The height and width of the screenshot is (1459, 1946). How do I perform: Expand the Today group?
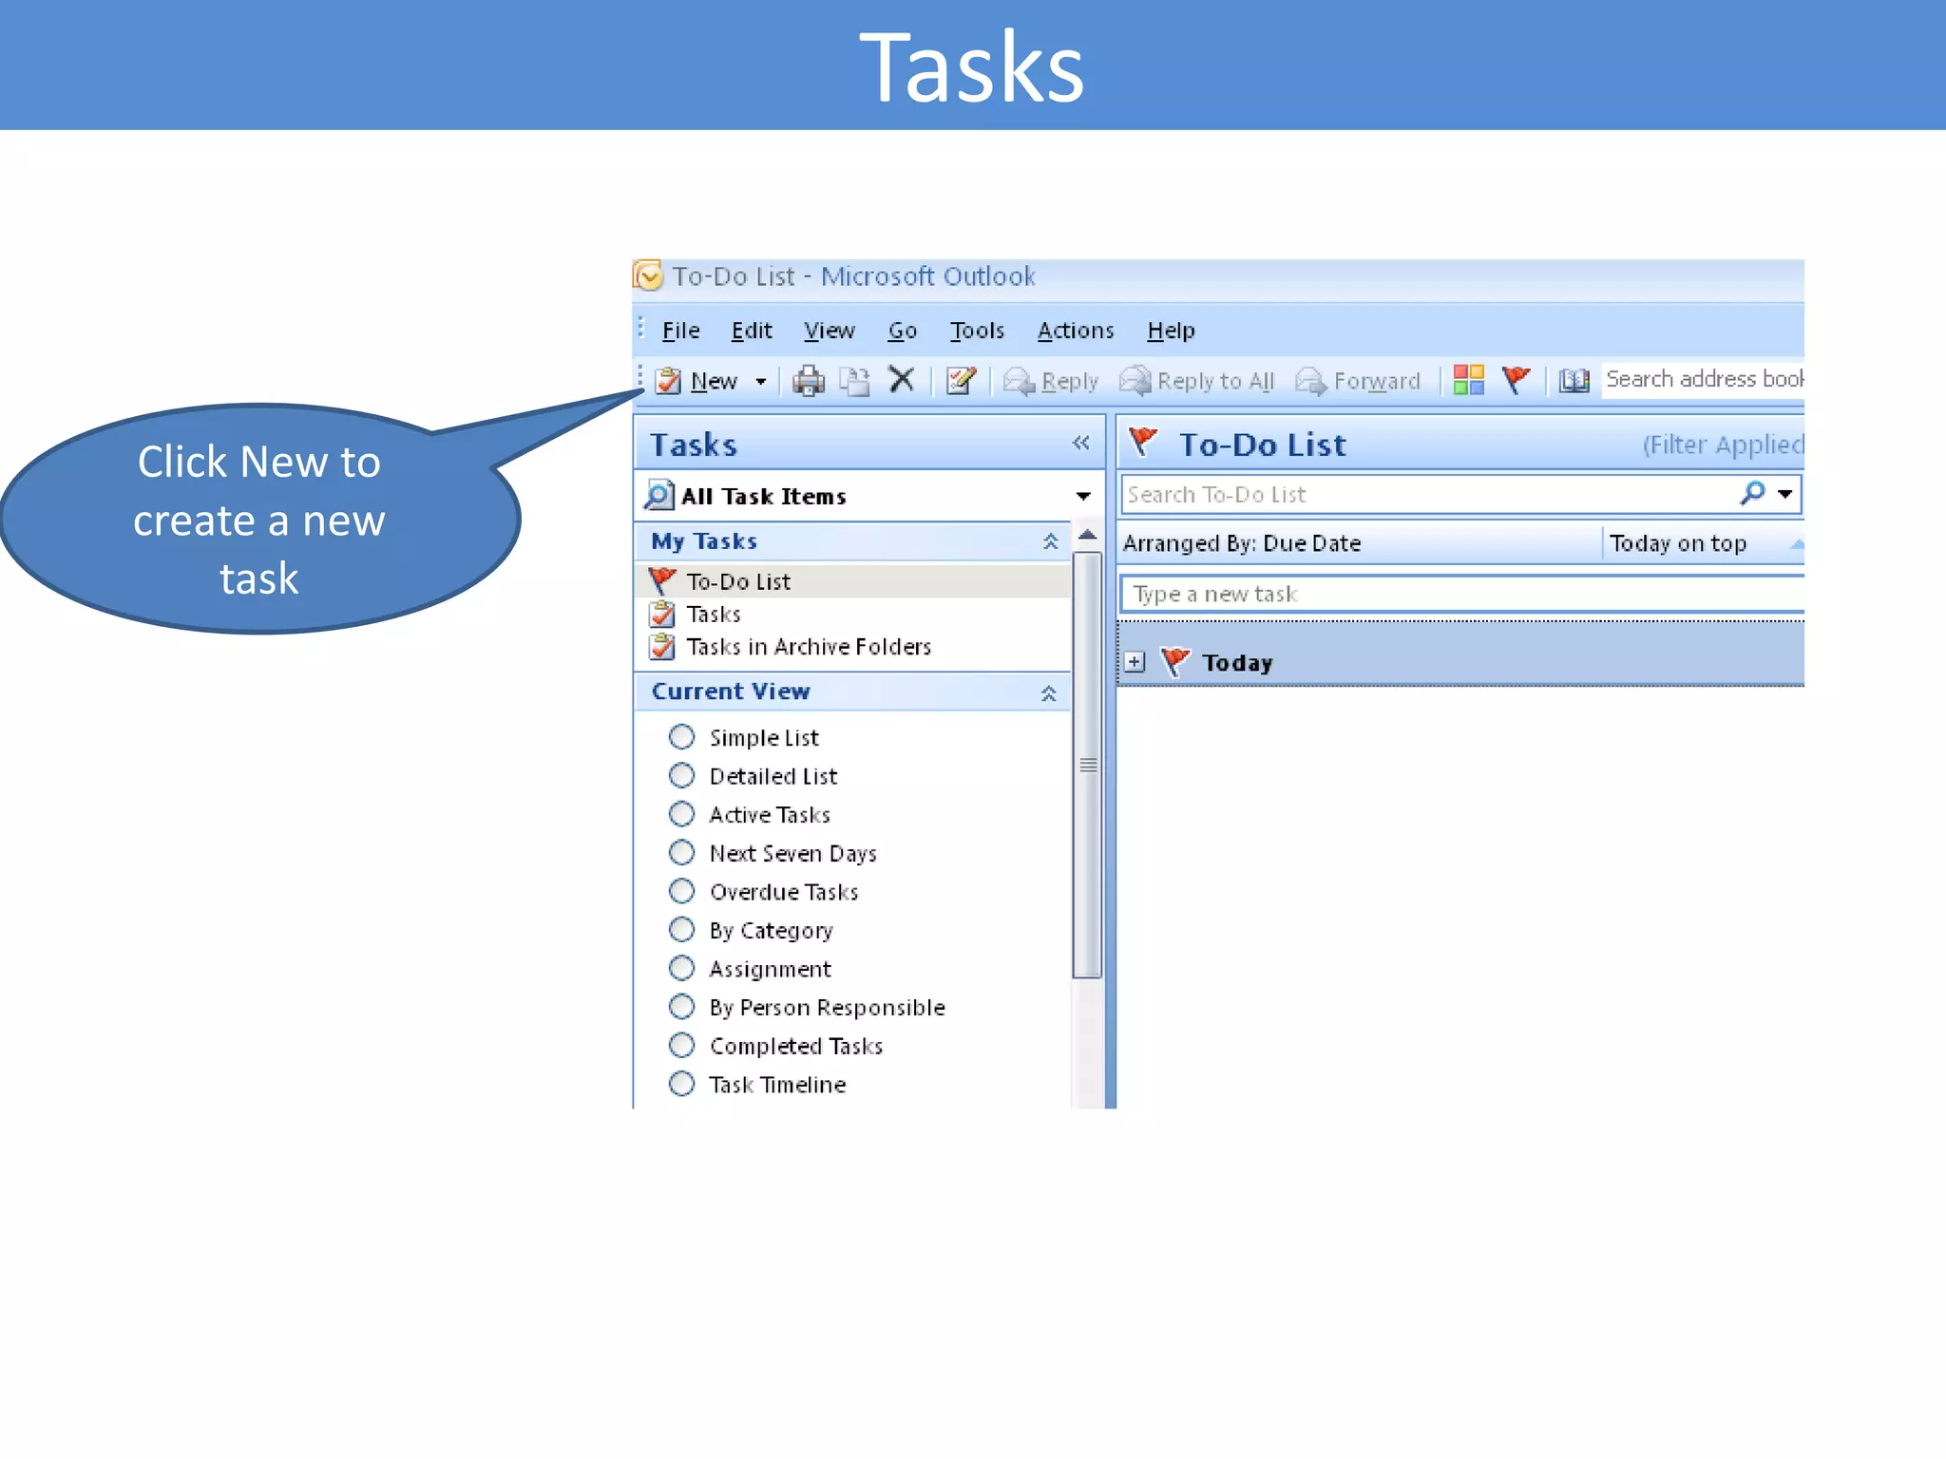pos(1135,662)
